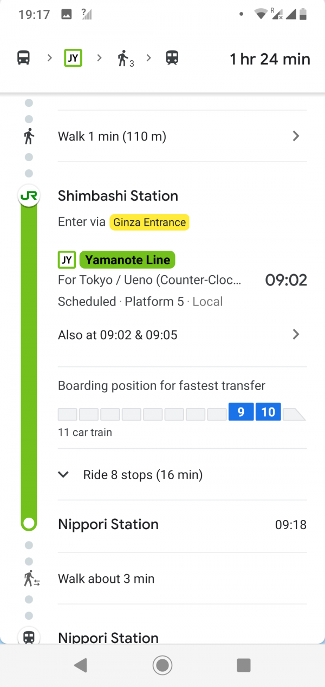Tap the train icon in route summary
This screenshot has height=687, width=325.
[172, 58]
